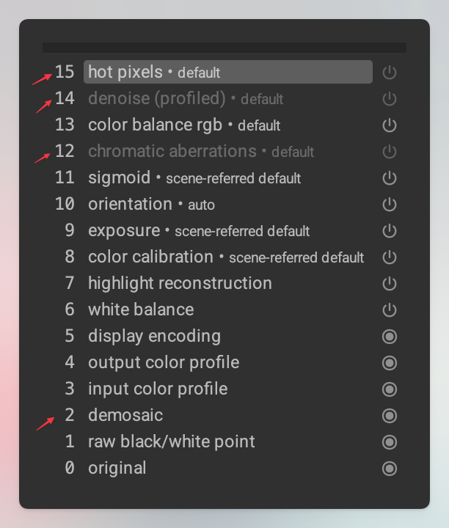Click history step number 13
The width and height of the screenshot is (449, 528).
pos(65,125)
